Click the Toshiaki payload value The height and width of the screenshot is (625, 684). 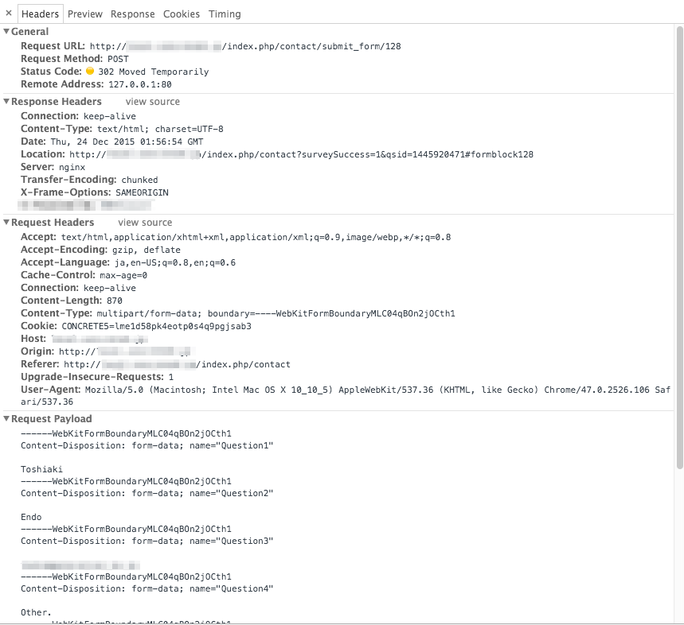tap(42, 469)
